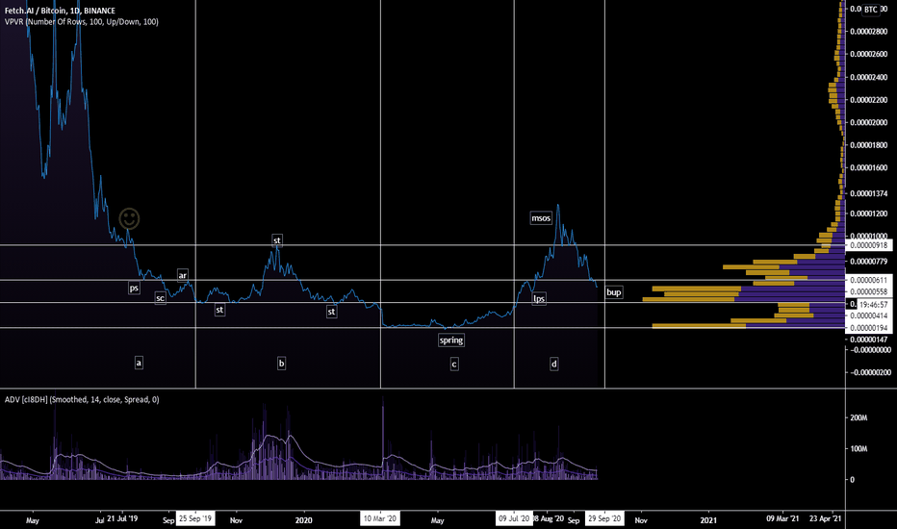
Task: Select the 'msos' annotation label
Action: (x=541, y=218)
